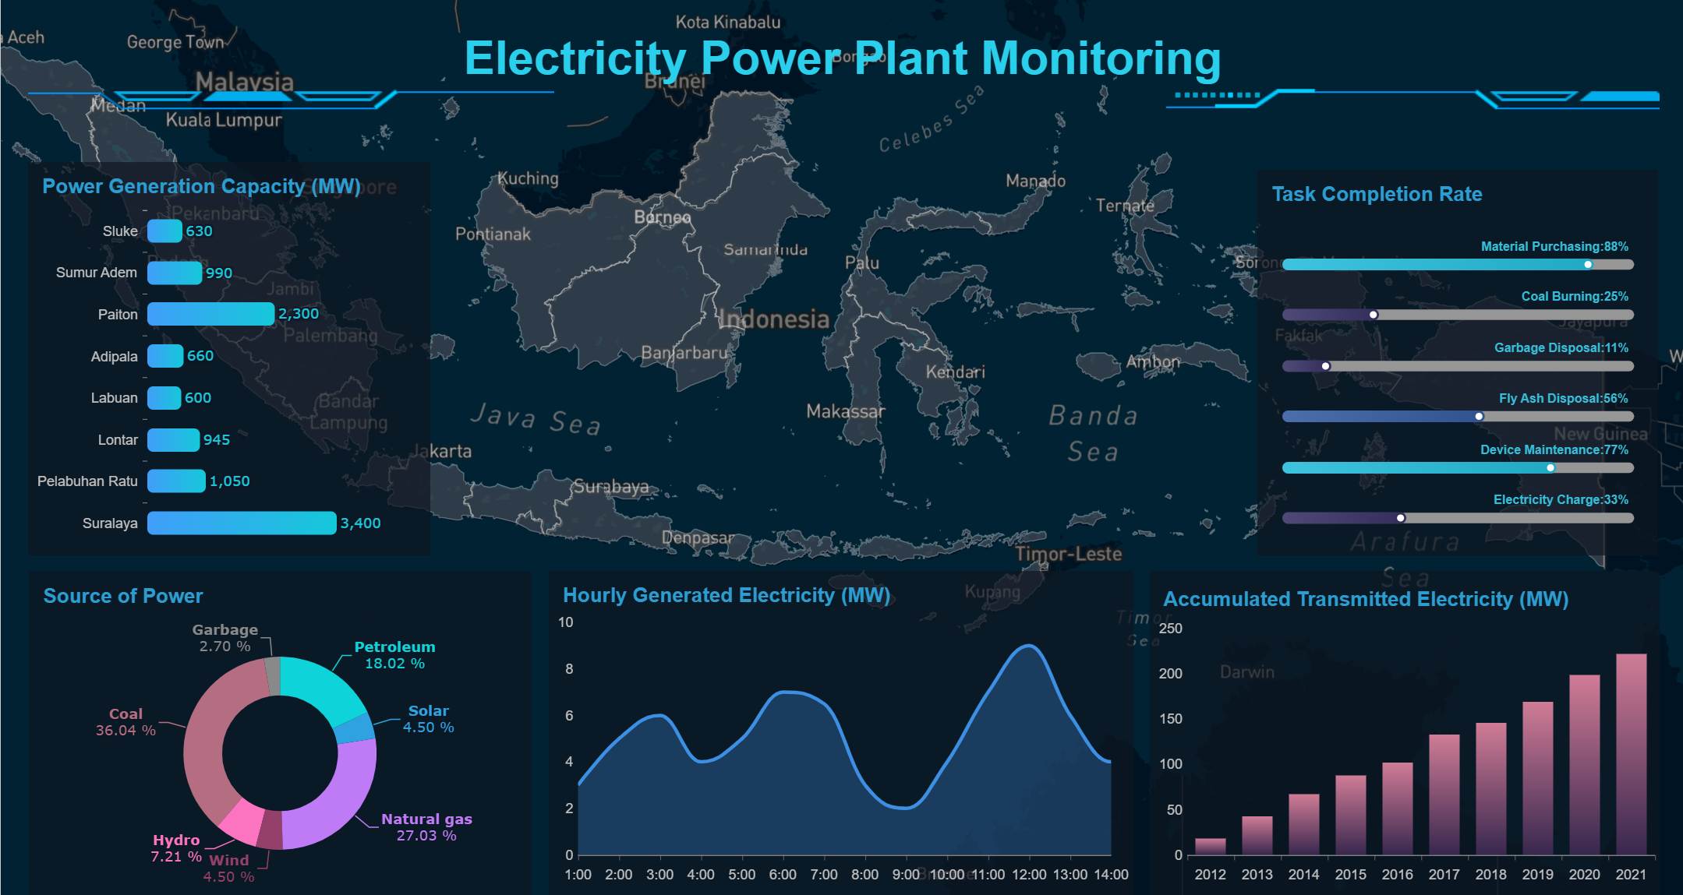Click the Surabaya city label on map
This screenshot has width=1683, height=895.
click(x=611, y=488)
